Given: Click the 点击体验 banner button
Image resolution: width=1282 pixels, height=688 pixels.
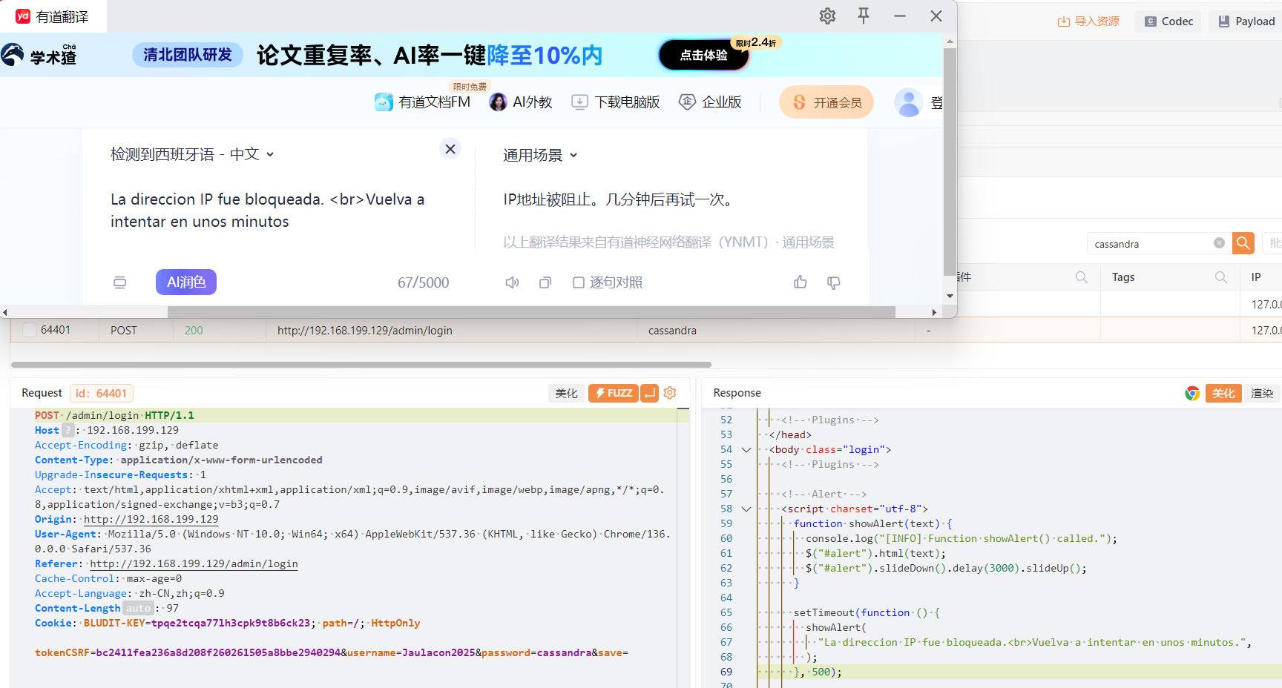Looking at the screenshot, I should pyautogui.click(x=704, y=55).
